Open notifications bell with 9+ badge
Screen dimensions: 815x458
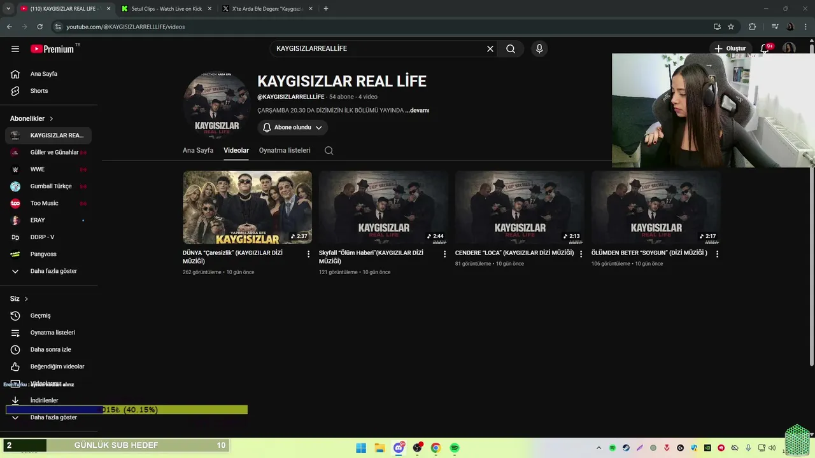point(766,48)
